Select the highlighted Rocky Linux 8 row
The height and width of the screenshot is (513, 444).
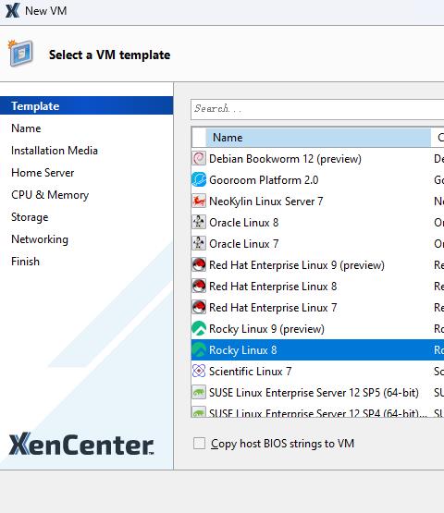317,349
